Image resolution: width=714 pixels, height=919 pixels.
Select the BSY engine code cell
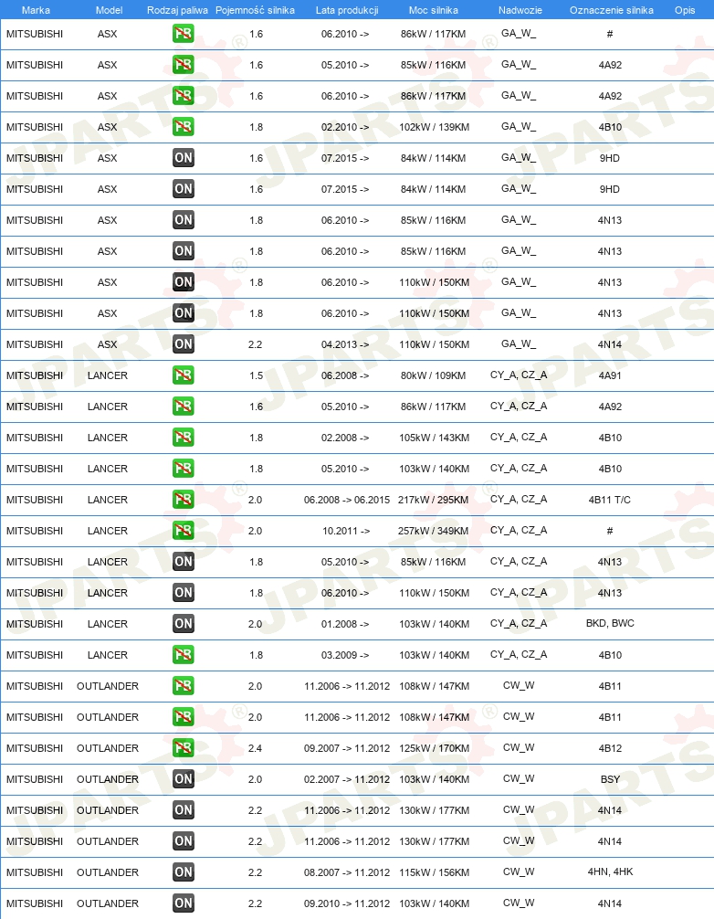click(x=610, y=779)
